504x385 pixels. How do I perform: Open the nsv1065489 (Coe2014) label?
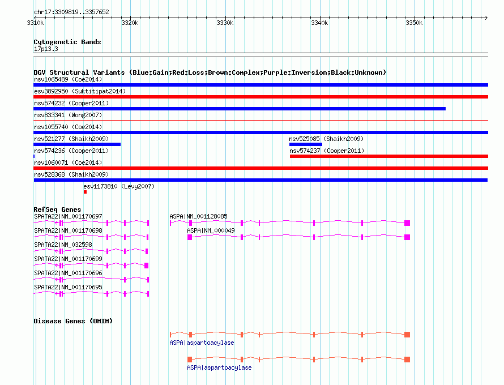[x=68, y=79]
